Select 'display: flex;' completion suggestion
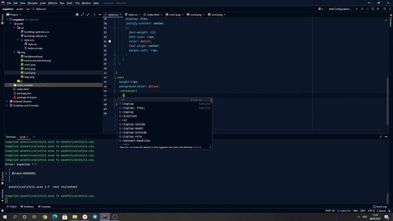393x221 pixels. [165, 108]
